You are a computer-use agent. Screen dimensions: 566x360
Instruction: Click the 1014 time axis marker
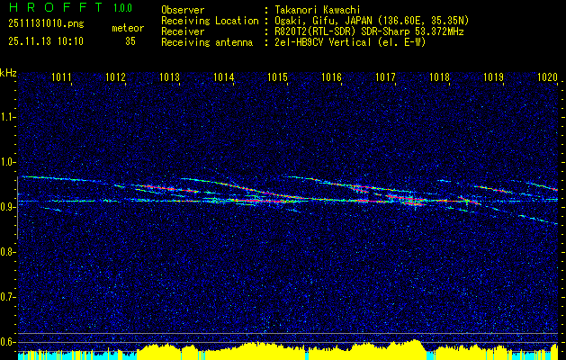click(x=223, y=76)
